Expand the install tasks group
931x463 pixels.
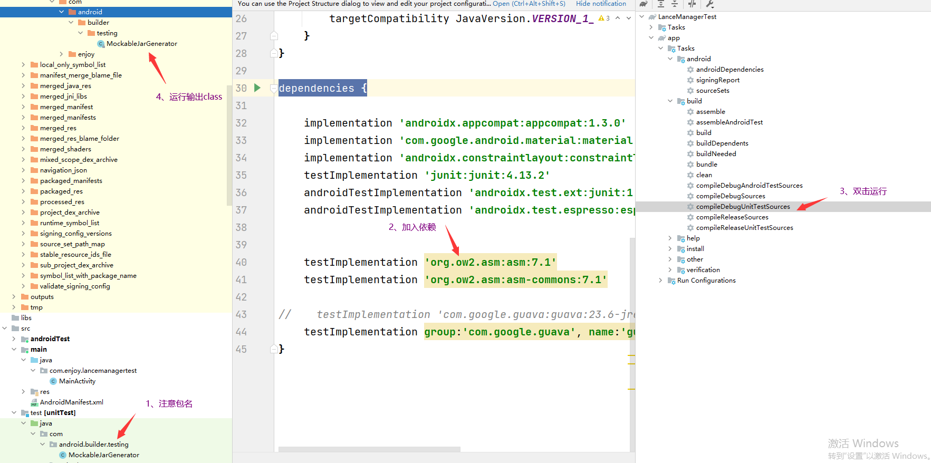click(x=670, y=249)
